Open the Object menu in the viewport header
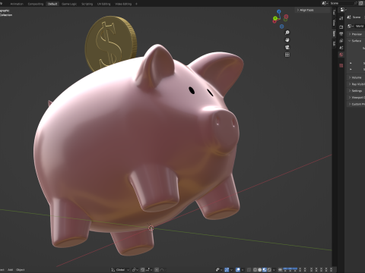The image size is (365, 273). [20, 270]
